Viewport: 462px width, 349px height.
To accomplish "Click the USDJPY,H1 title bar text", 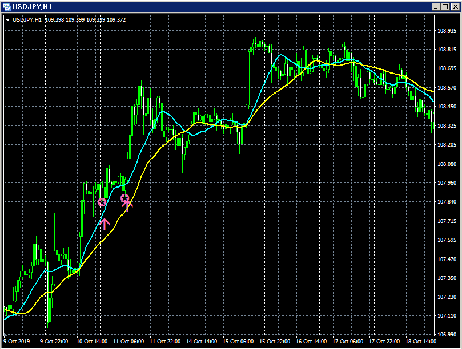I will [x=32, y=6].
